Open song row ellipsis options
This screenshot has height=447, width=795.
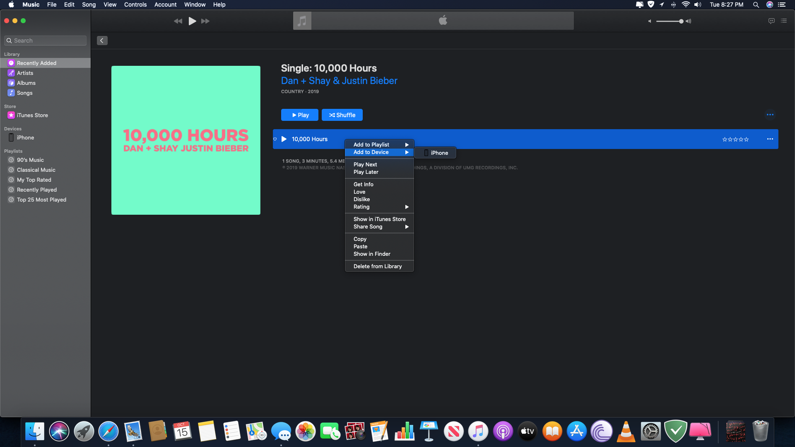tap(770, 139)
